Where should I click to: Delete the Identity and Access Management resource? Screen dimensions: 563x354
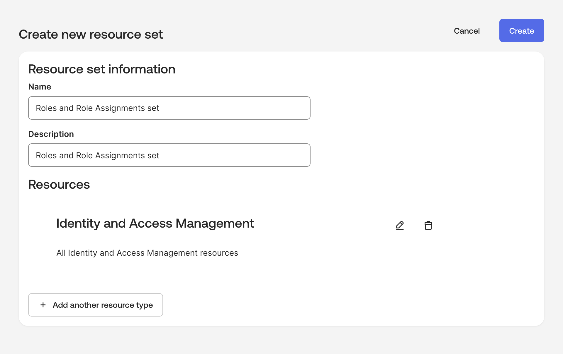[x=428, y=226]
